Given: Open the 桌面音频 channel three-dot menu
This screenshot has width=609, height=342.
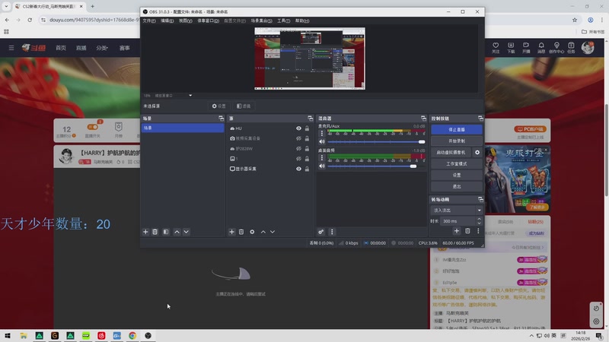Looking at the screenshot, I should 321,157.
